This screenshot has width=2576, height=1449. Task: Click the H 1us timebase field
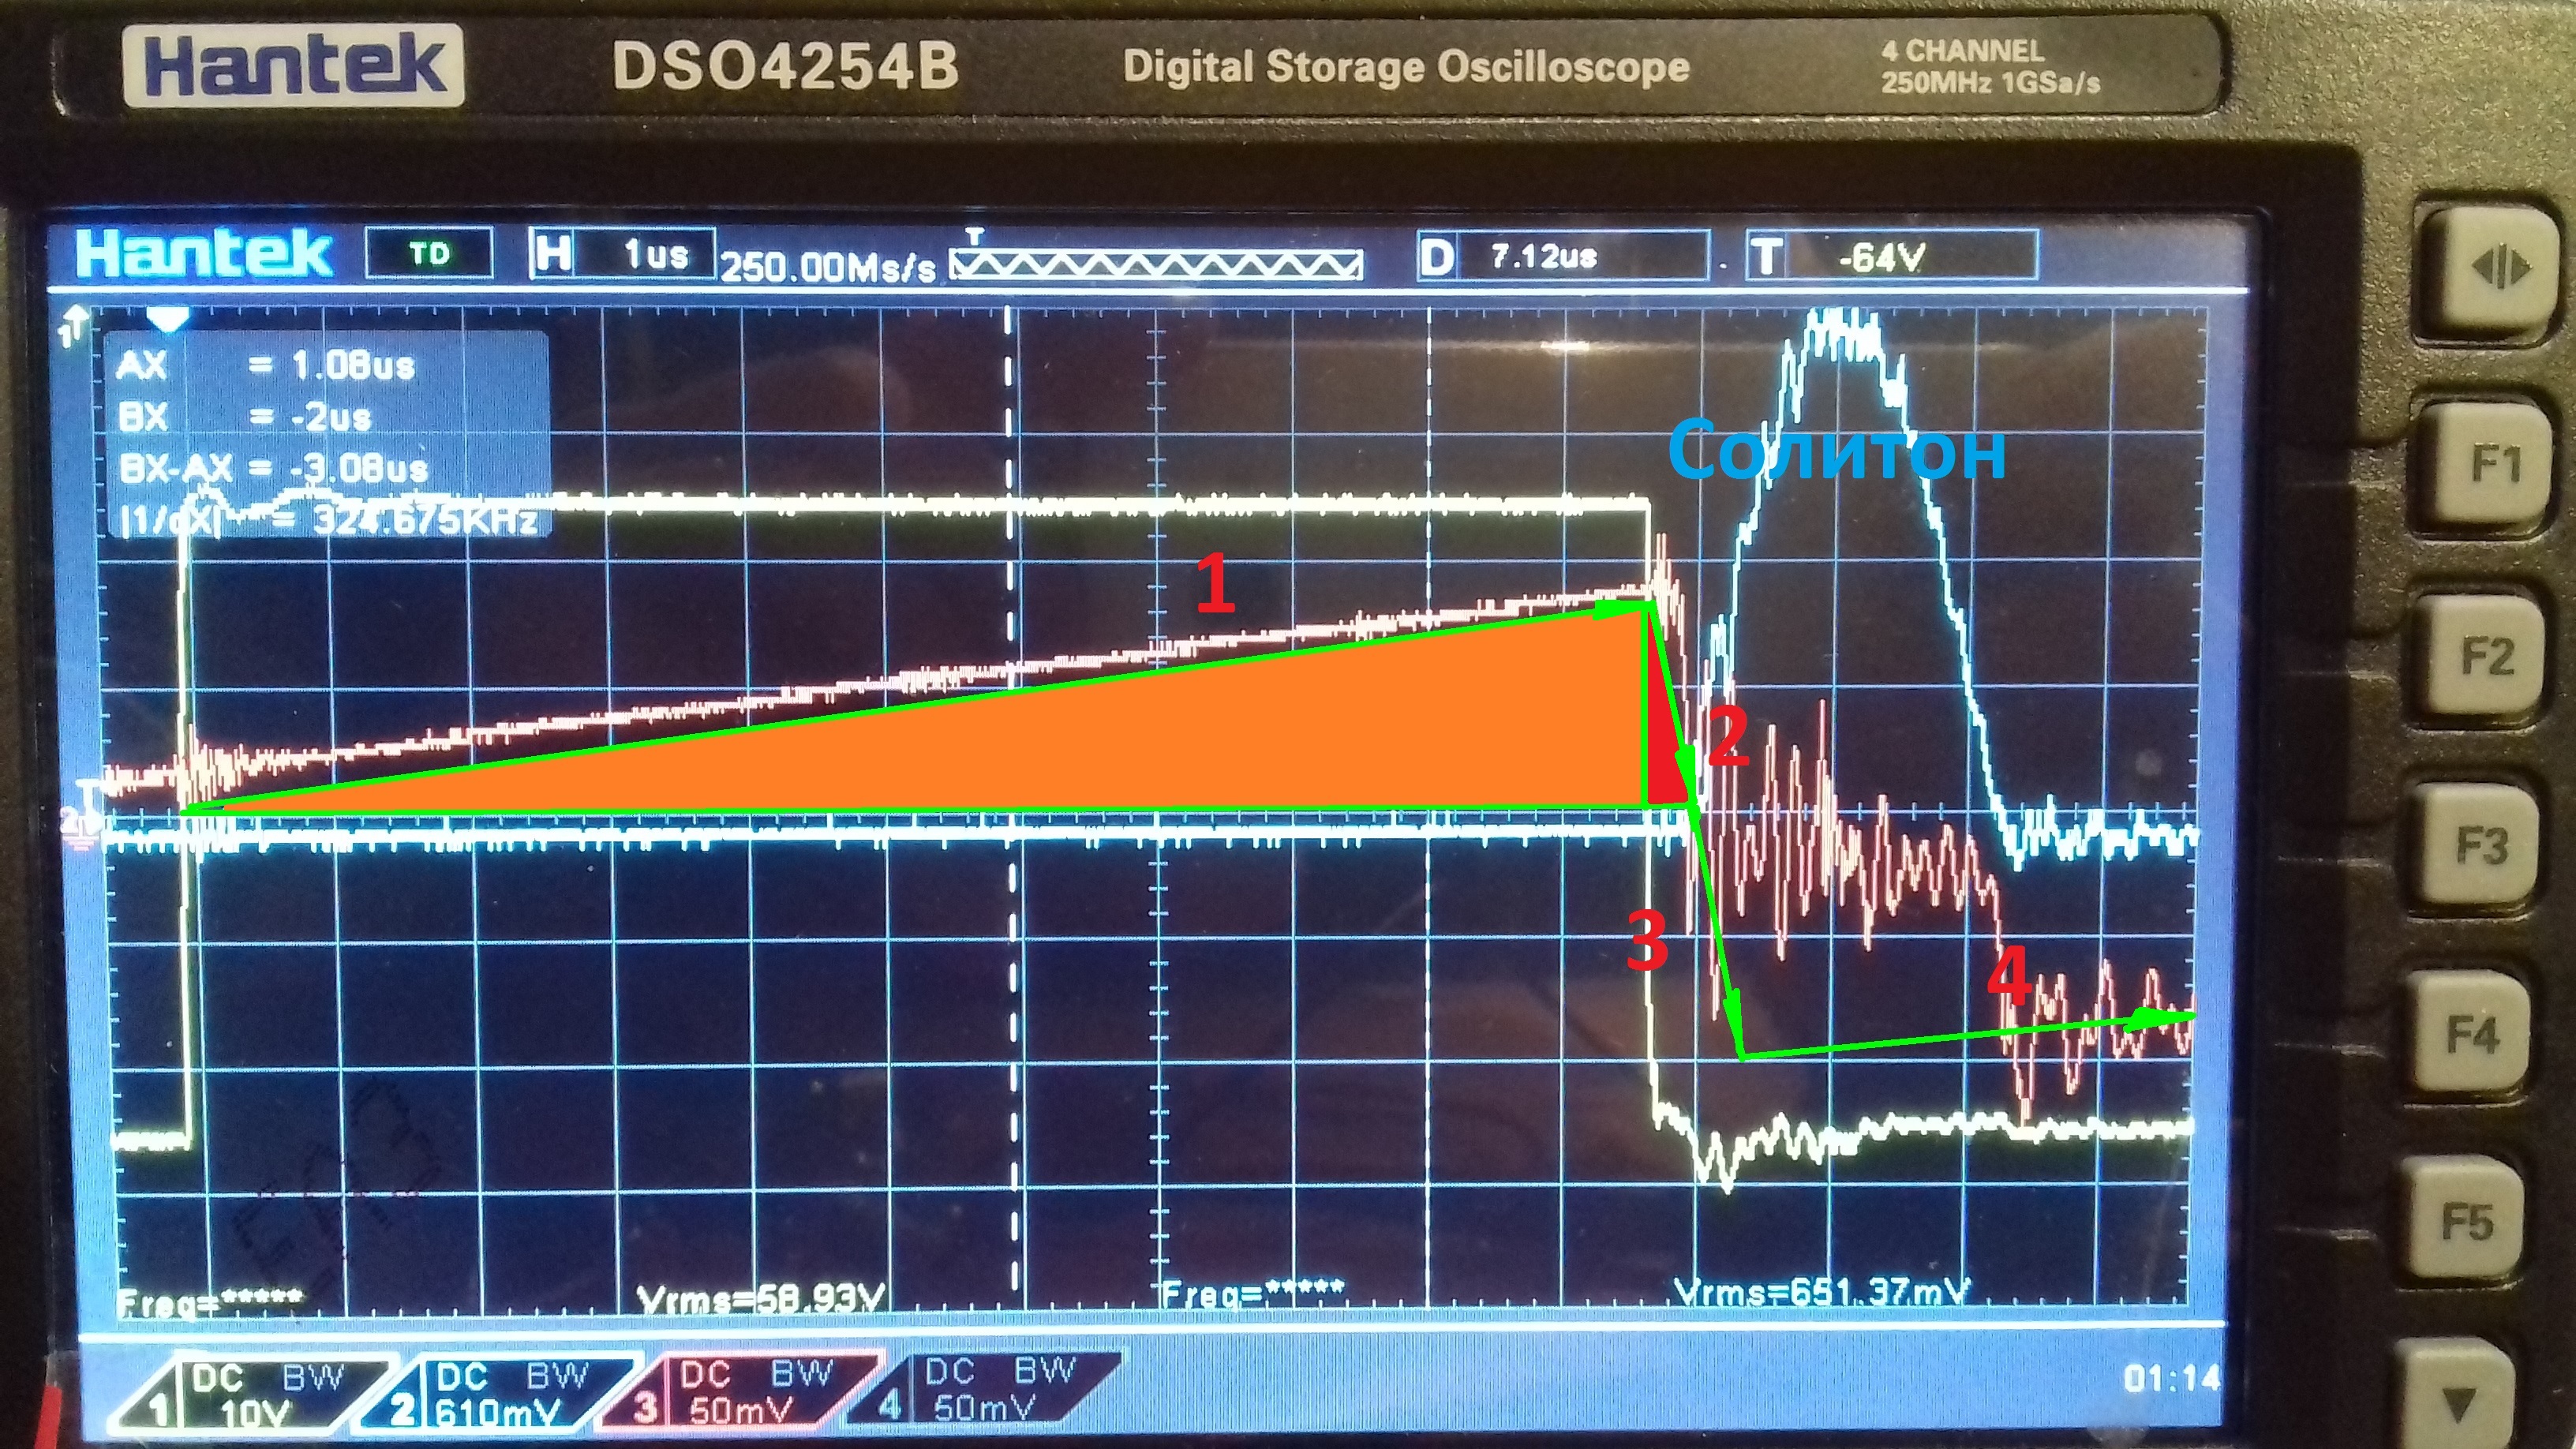pos(622,255)
